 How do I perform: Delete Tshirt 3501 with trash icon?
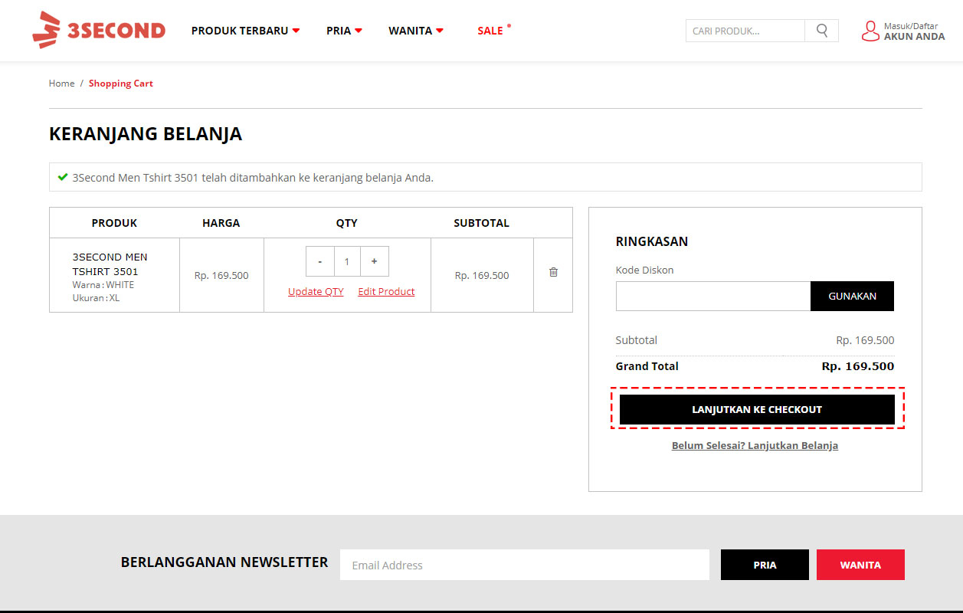553,272
